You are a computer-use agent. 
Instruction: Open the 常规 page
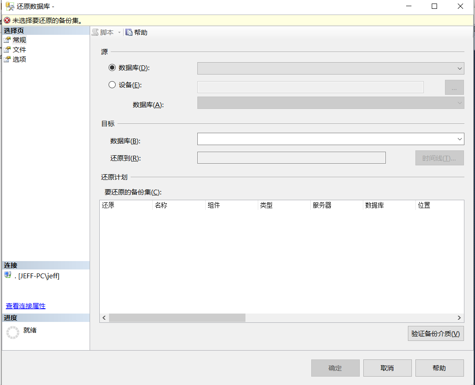[x=19, y=40]
